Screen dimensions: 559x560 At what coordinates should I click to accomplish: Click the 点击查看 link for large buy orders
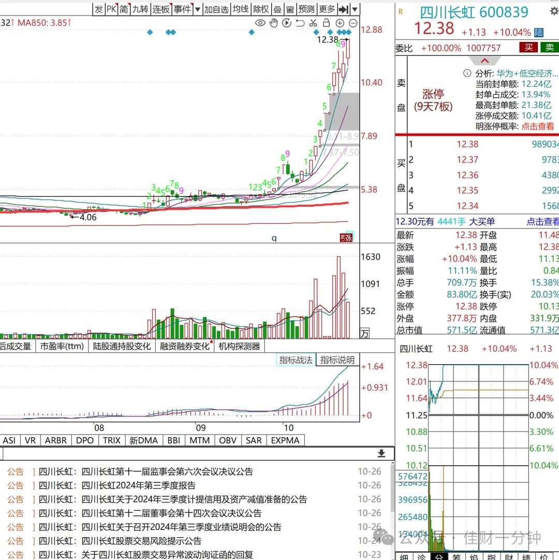[542, 222]
